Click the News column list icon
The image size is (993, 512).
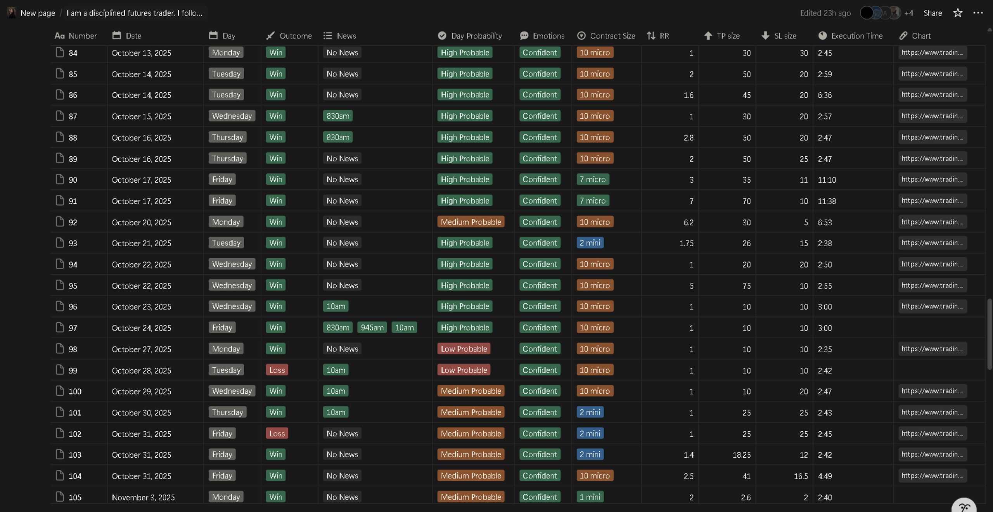click(328, 36)
